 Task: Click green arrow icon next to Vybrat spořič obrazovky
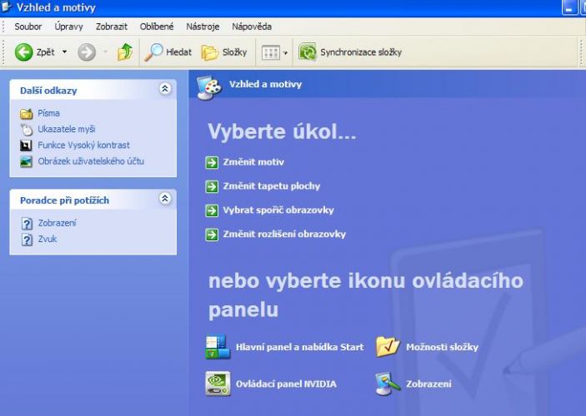pos(212,210)
